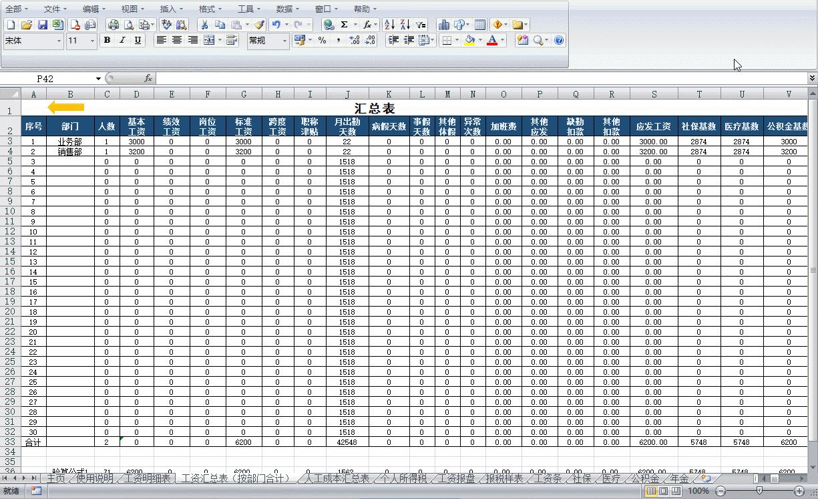
Task: Activate the format painter brush
Action: [258, 25]
